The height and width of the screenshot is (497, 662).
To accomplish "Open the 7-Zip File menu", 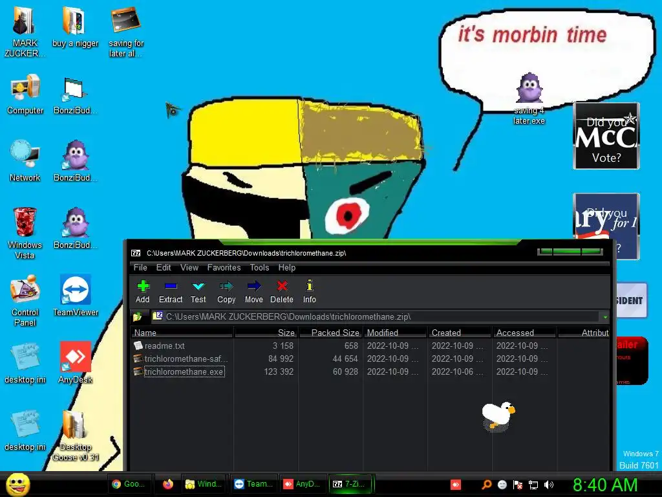I will click(x=140, y=267).
